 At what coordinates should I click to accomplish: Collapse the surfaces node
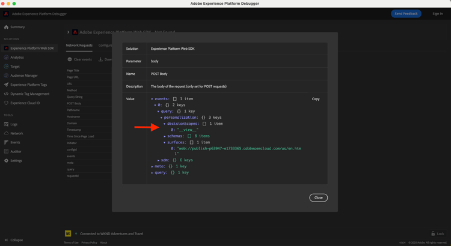click(x=165, y=142)
